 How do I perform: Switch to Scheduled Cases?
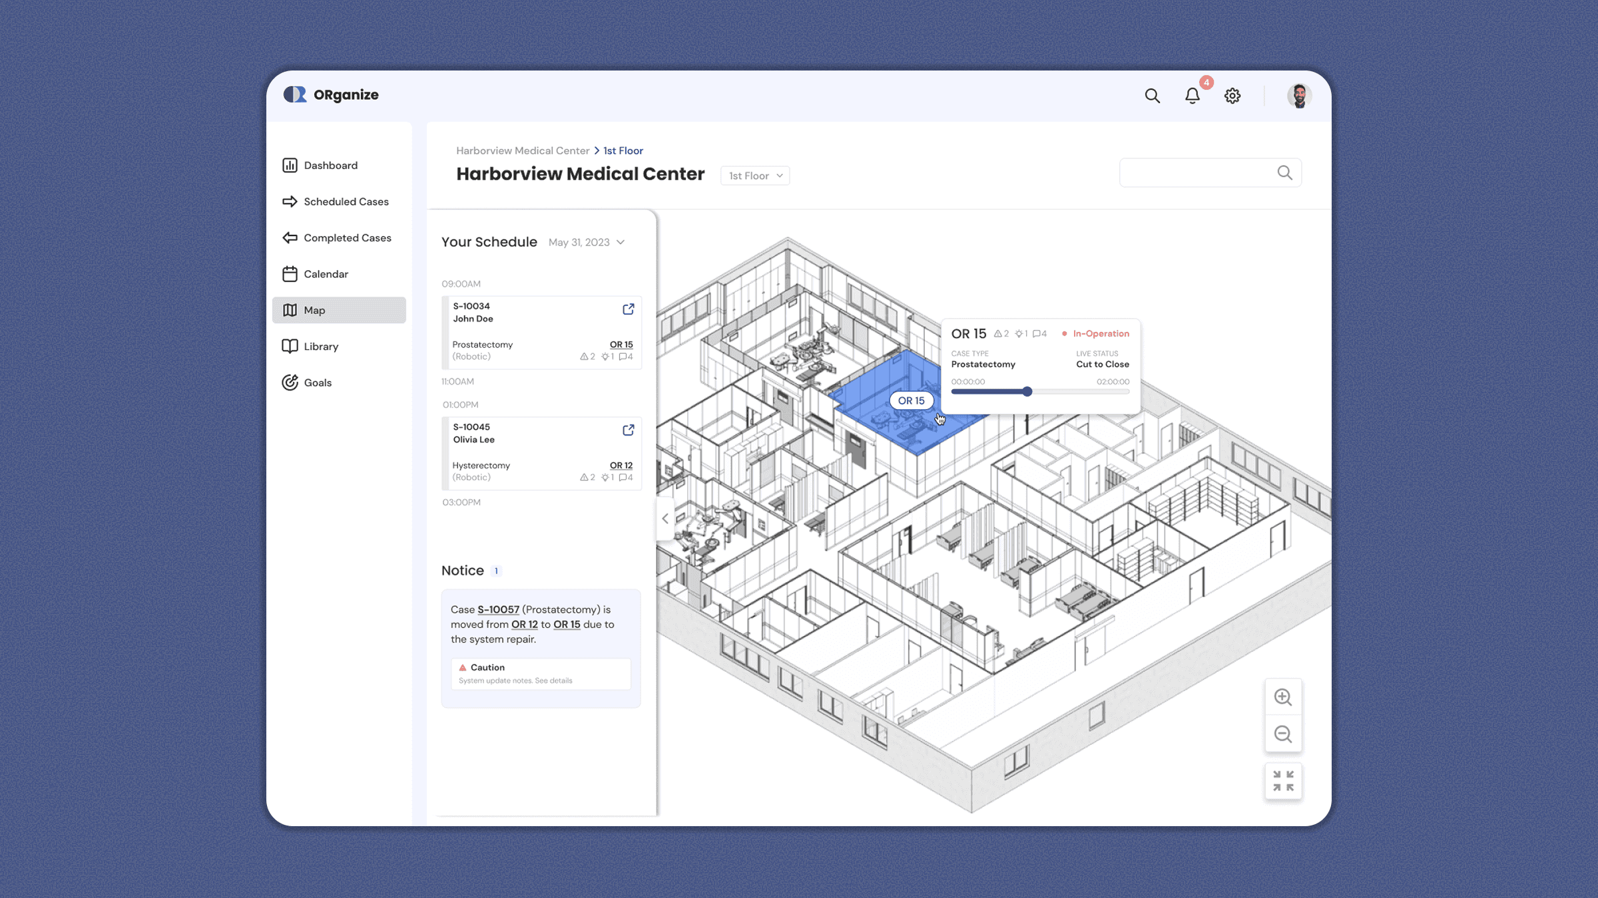click(x=346, y=202)
